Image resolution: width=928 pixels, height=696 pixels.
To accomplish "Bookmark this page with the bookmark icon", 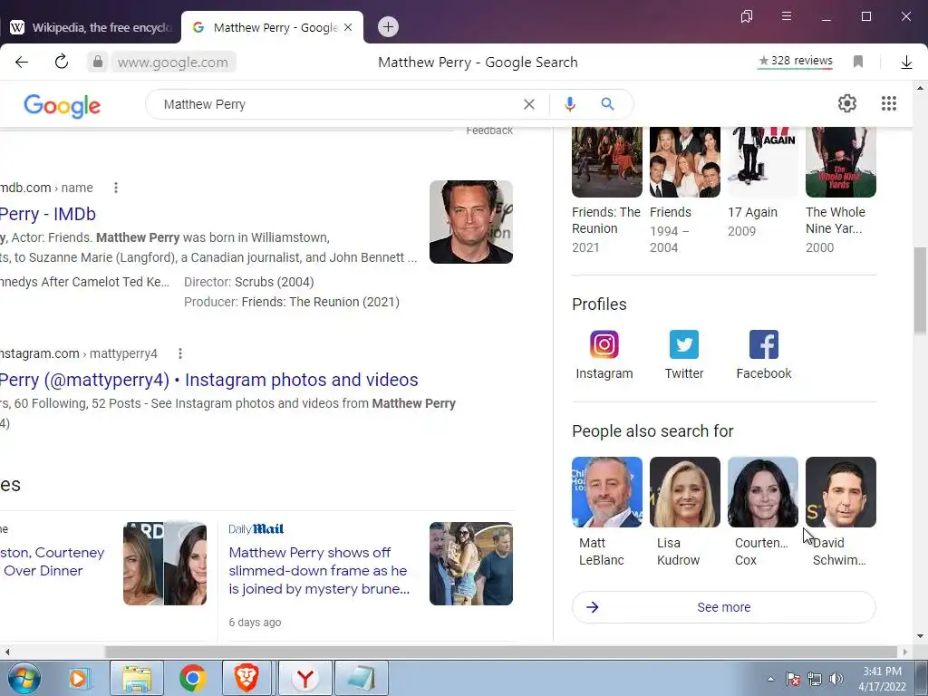I will 858,62.
